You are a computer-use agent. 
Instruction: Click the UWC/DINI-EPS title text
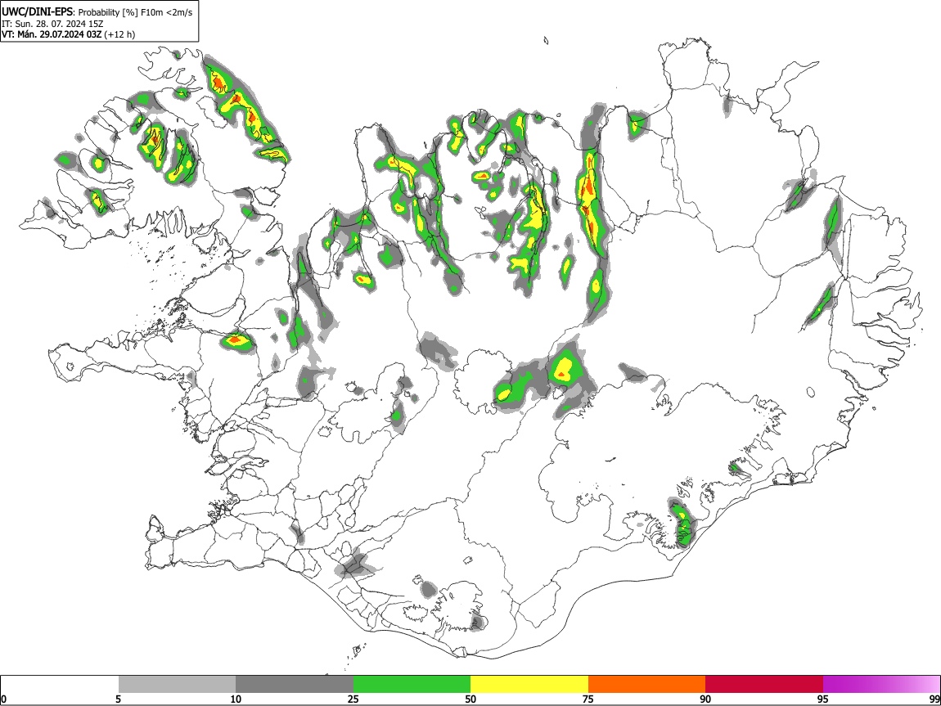click(37, 12)
